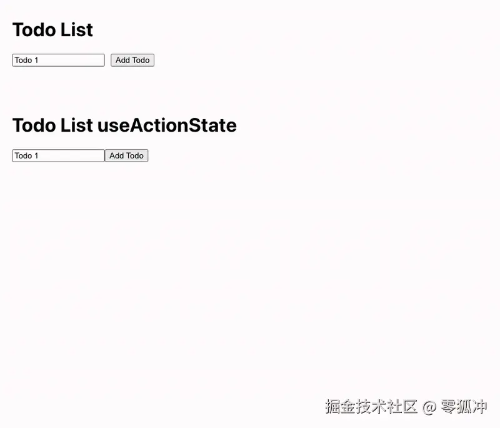
Task: Select the text input below useActionState heading
Action: (57, 155)
